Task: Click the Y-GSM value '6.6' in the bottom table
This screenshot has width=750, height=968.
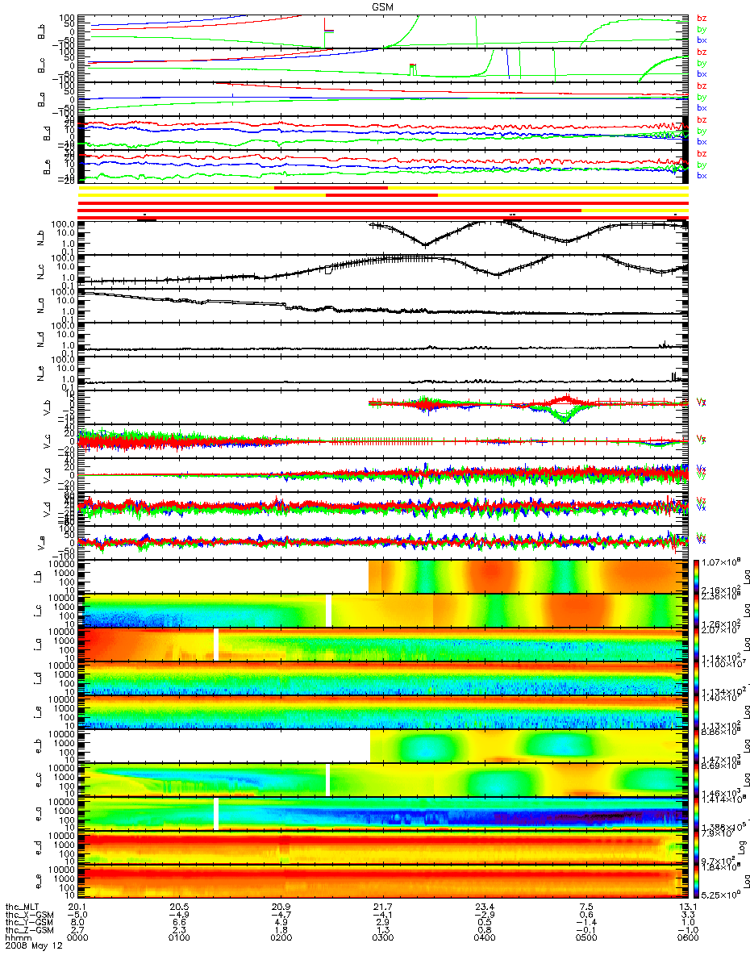Action: click(x=180, y=920)
